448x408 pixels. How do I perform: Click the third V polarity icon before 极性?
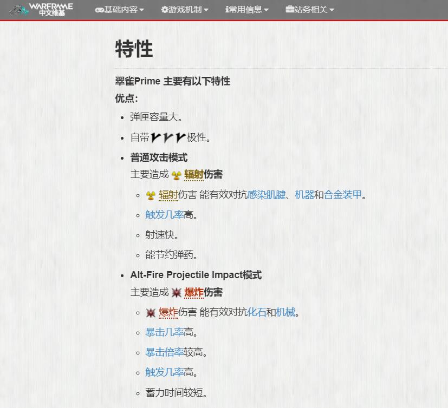pos(180,137)
